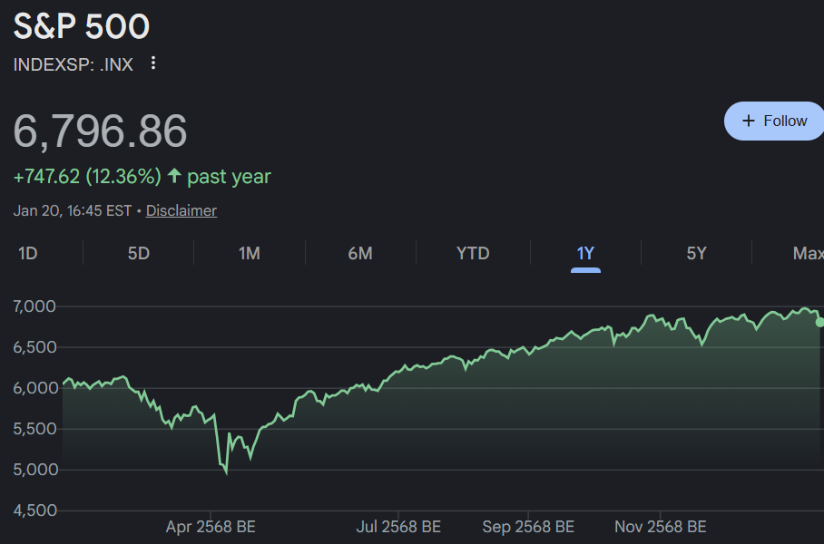Switch to the 1D time range
This screenshot has height=544, width=824.
pos(28,253)
